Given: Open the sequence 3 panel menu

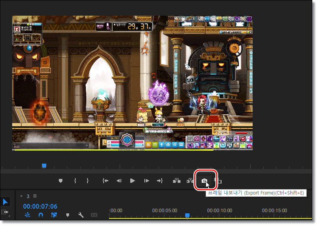Looking at the screenshot, I should tap(35, 196).
